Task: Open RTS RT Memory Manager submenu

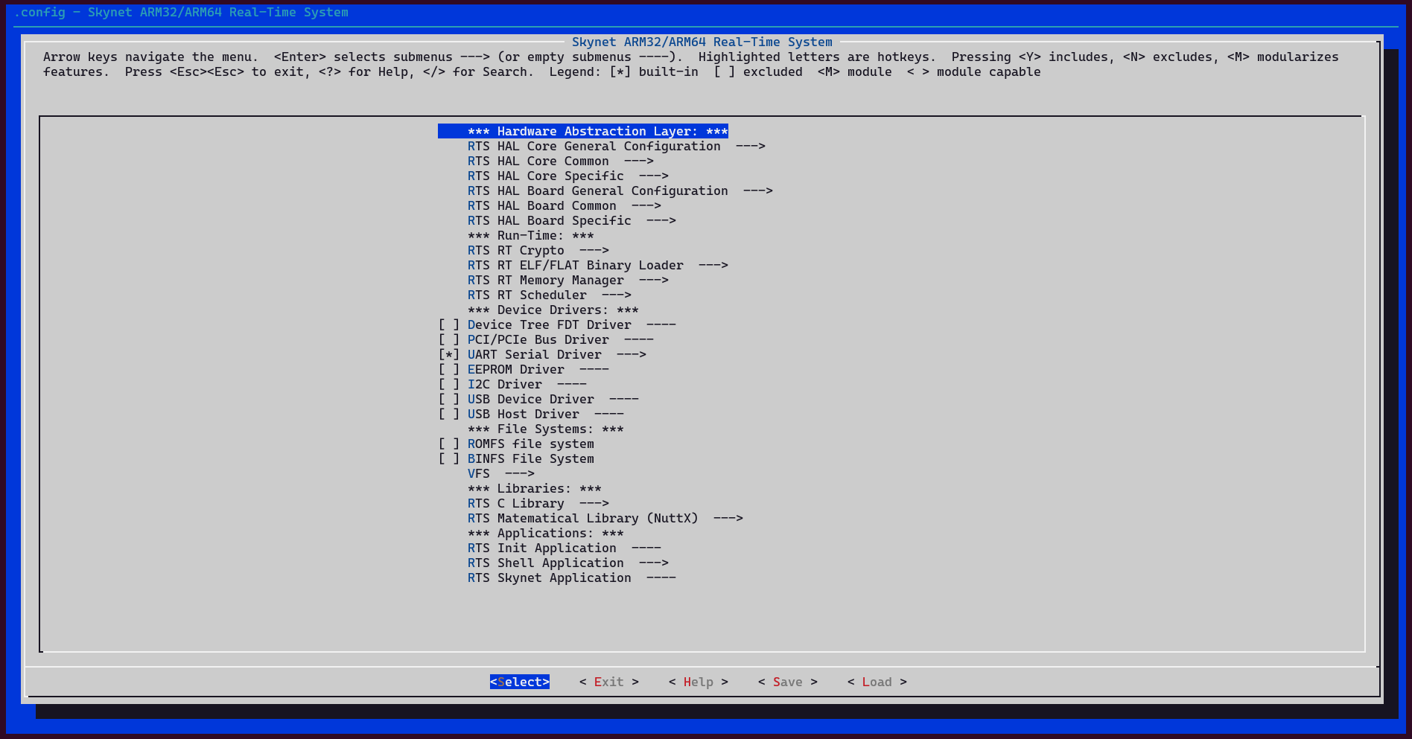Action: click(568, 281)
